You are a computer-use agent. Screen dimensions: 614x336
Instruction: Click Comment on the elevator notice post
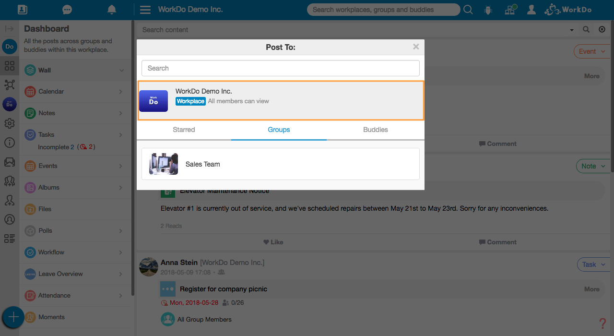[x=498, y=242]
